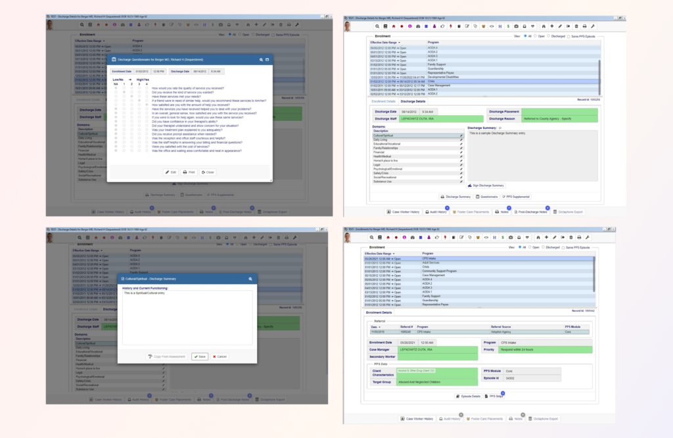Click enrollment list scrollbar in Enrollments window
The image size is (673, 438).
point(594,272)
